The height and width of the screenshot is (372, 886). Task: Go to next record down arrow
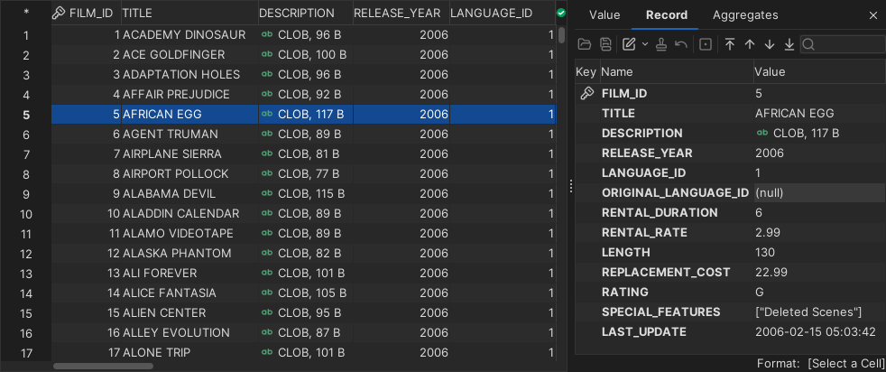(770, 44)
